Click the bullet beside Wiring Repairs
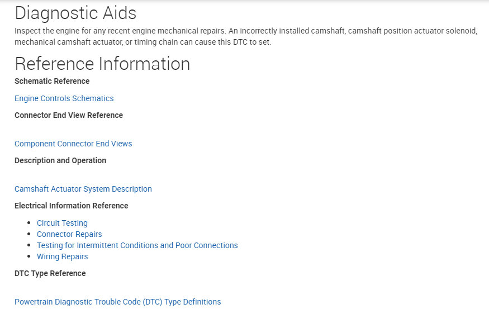This screenshot has width=489, height=309. coord(29,256)
